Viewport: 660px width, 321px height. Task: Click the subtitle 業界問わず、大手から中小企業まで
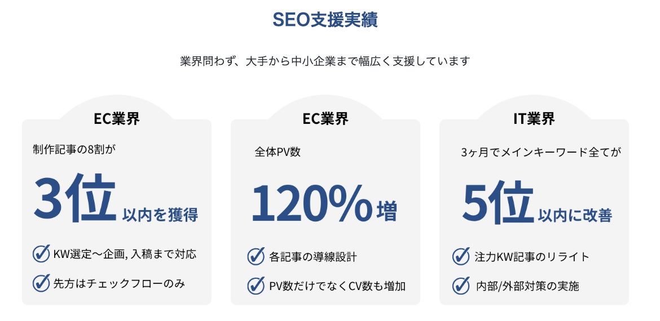[325, 61]
